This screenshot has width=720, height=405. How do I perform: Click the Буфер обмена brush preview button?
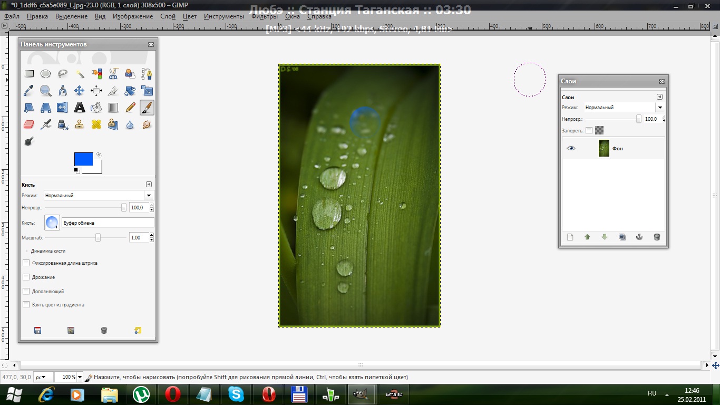pyautogui.click(x=52, y=223)
